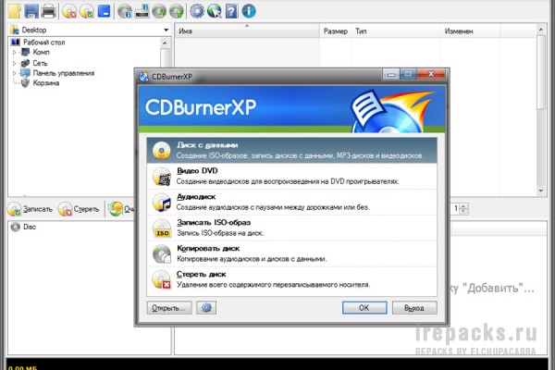Viewport: 555px width, 370px height.
Task: Open a compilation with the folder toolbar icon
Action: click(15, 11)
